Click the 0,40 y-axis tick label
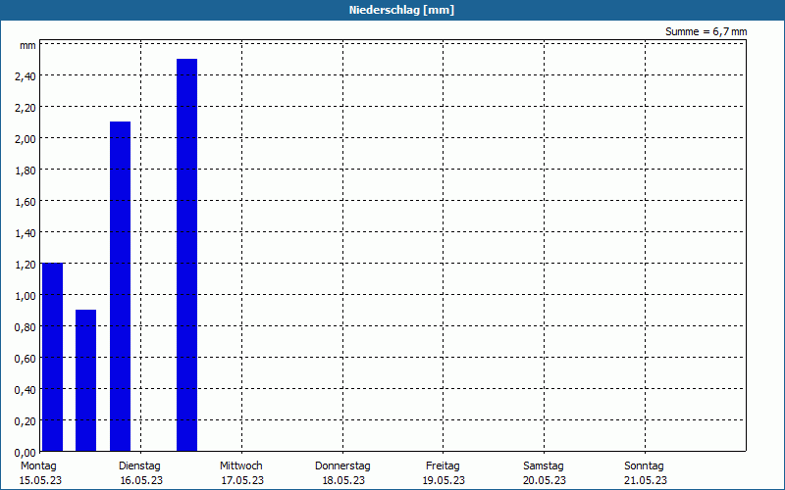Viewport: 785px width, 490px height. click(26, 389)
